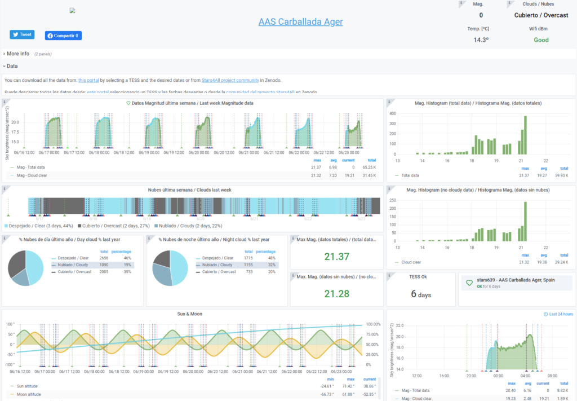The width and height of the screenshot is (577, 401).
Task: Click the Facebook Compartir share button
Action: click(63, 36)
